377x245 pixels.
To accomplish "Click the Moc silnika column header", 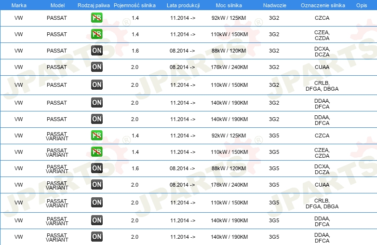I will (x=229, y=5).
